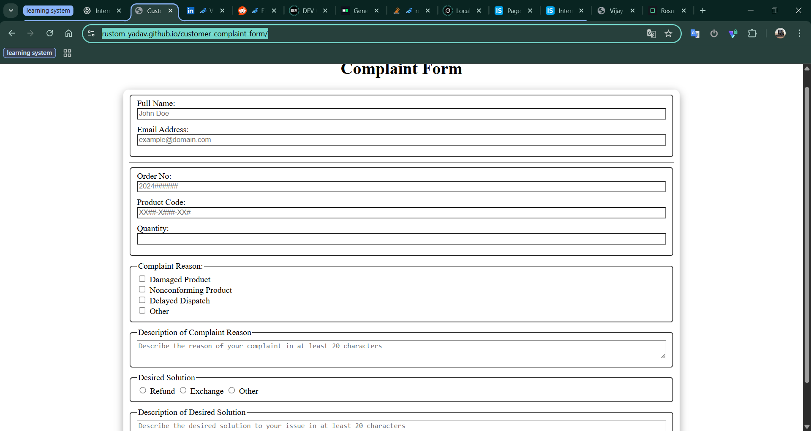Close the Page tab
Image resolution: width=811 pixels, height=431 pixels.
click(530, 11)
